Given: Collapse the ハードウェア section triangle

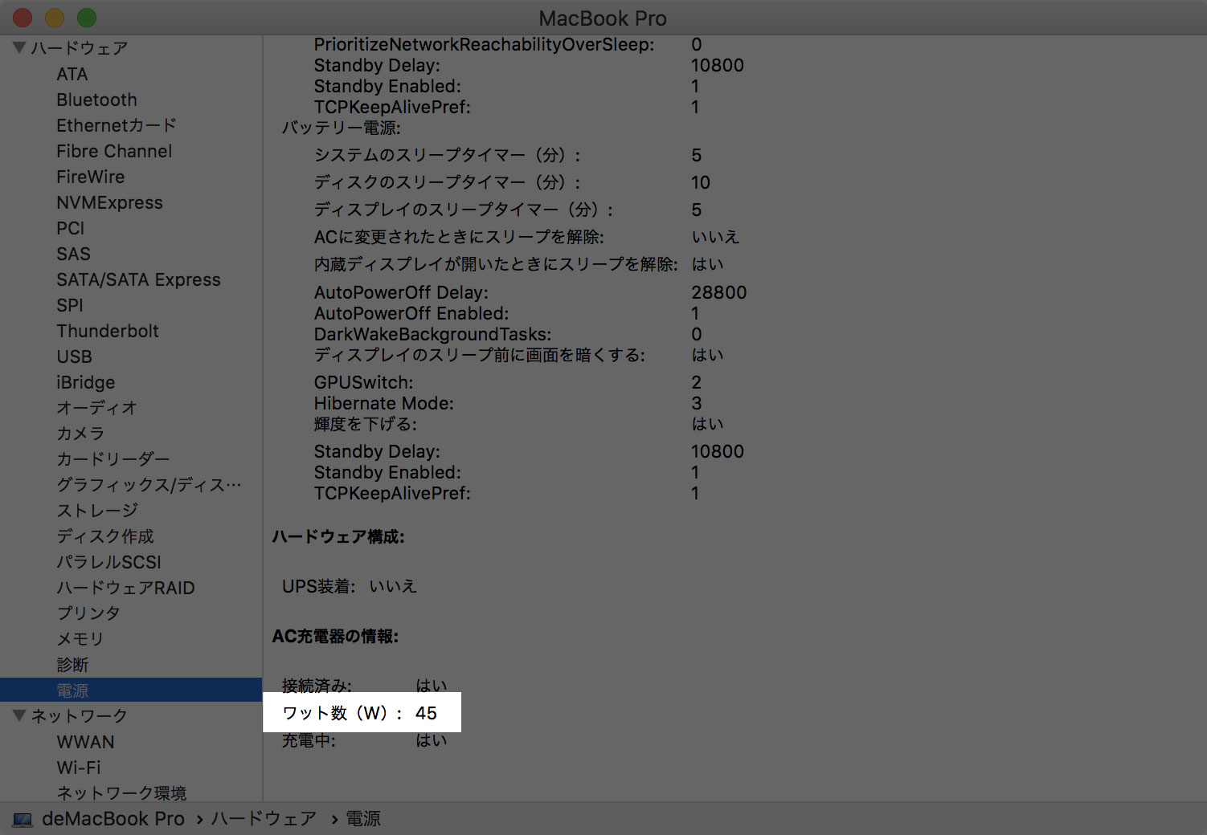Looking at the screenshot, I should tap(19, 47).
